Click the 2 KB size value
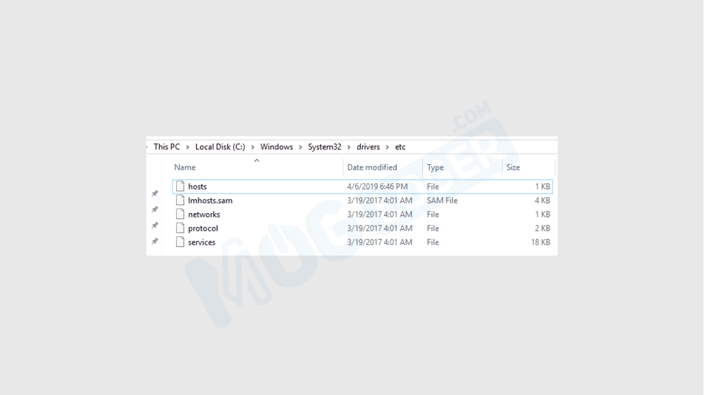Viewport: 704px width, 395px height. click(x=543, y=228)
